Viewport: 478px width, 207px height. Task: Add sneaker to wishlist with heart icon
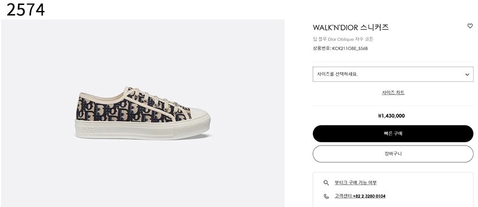470,26
